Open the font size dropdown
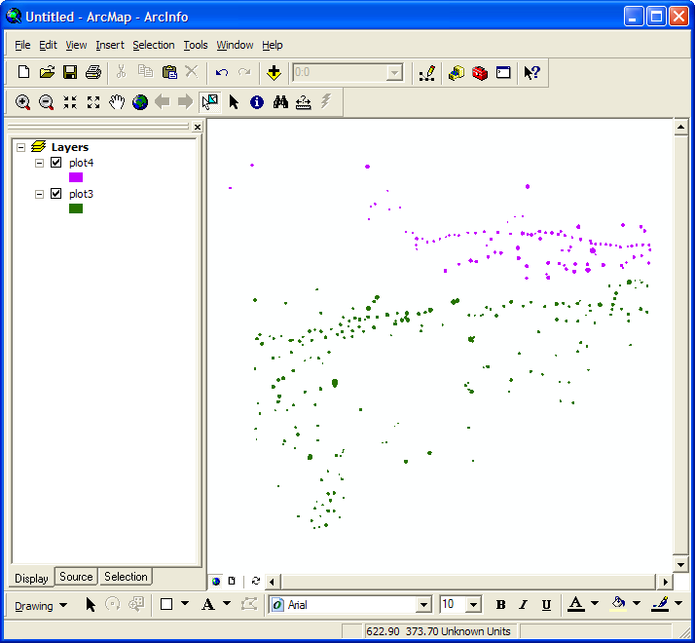This screenshot has width=695, height=643. pyautogui.click(x=473, y=605)
